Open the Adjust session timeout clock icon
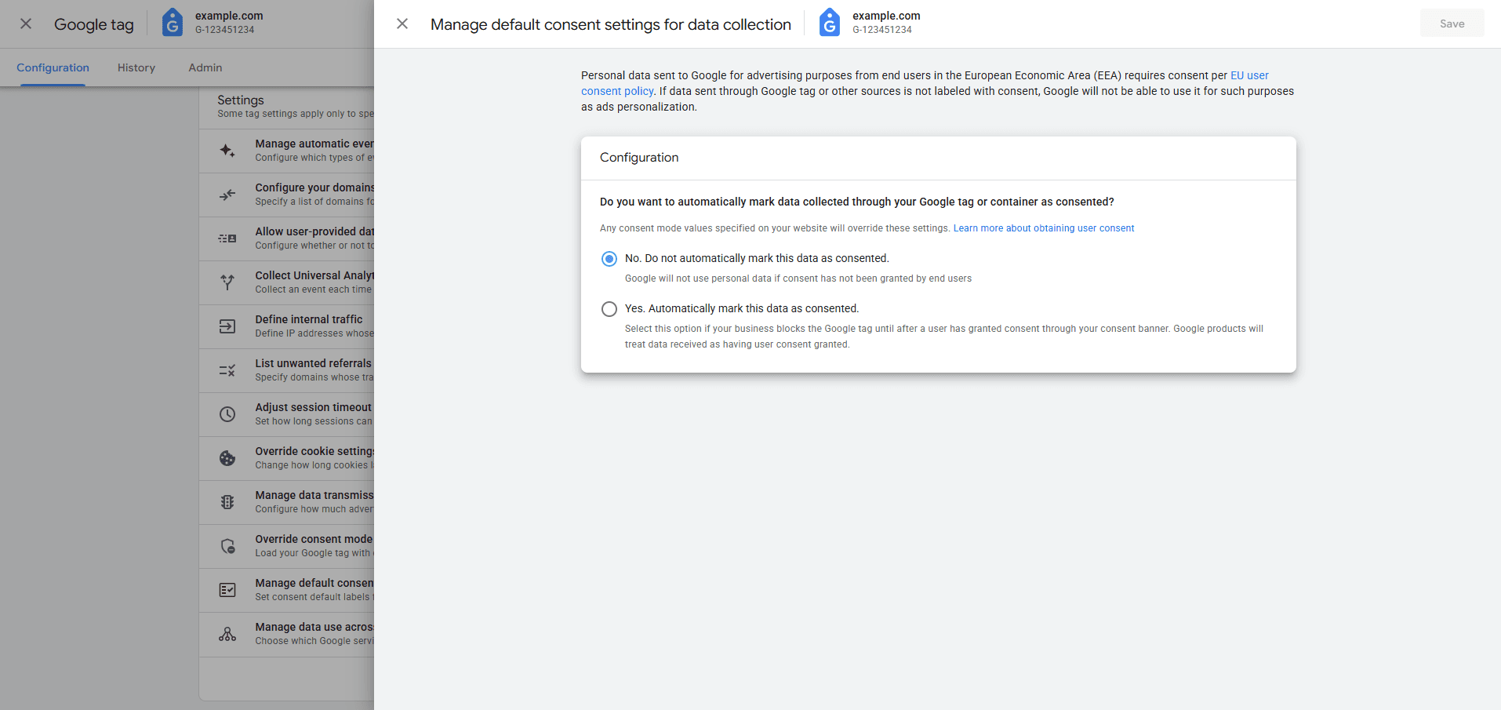The height and width of the screenshot is (710, 1501). click(227, 413)
